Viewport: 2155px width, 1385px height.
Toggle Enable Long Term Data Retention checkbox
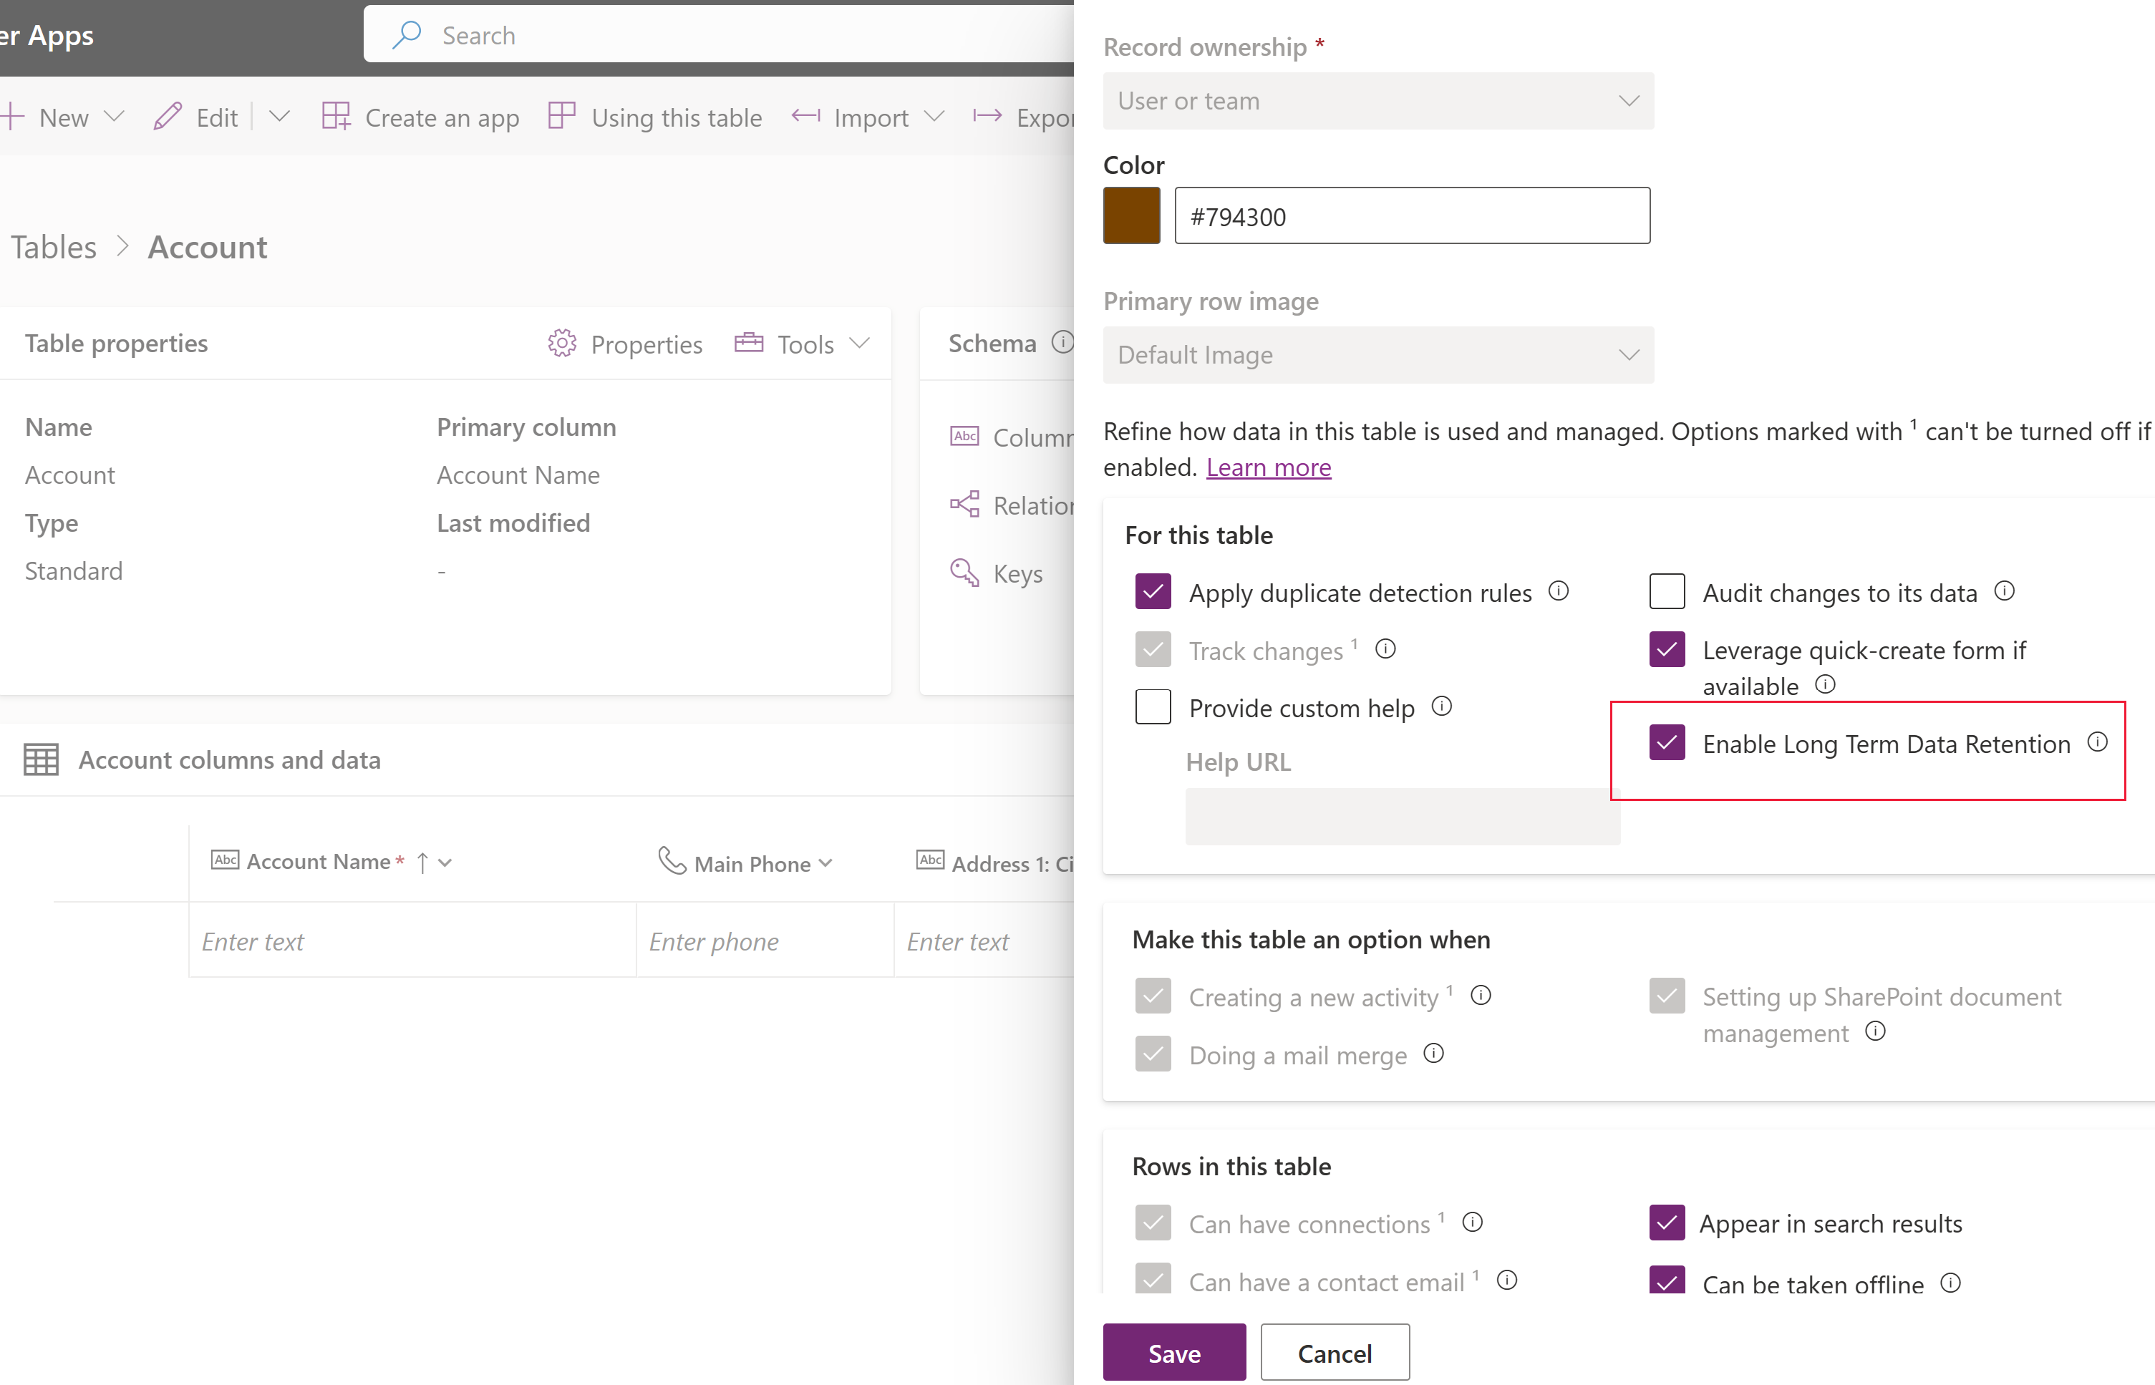[x=1667, y=743]
